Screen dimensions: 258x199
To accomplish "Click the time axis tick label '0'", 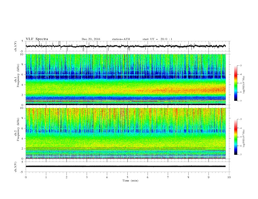I will pyautogui.click(x=26, y=177).
